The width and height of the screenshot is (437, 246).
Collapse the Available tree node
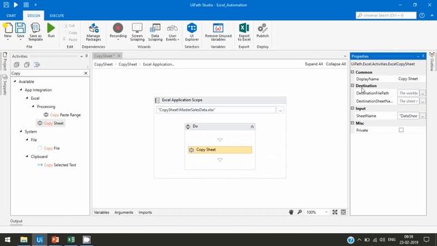pos(15,81)
